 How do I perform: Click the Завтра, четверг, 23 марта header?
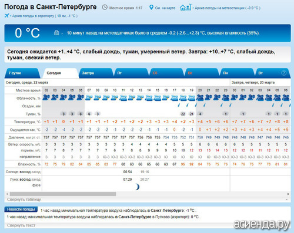(x=253, y=83)
